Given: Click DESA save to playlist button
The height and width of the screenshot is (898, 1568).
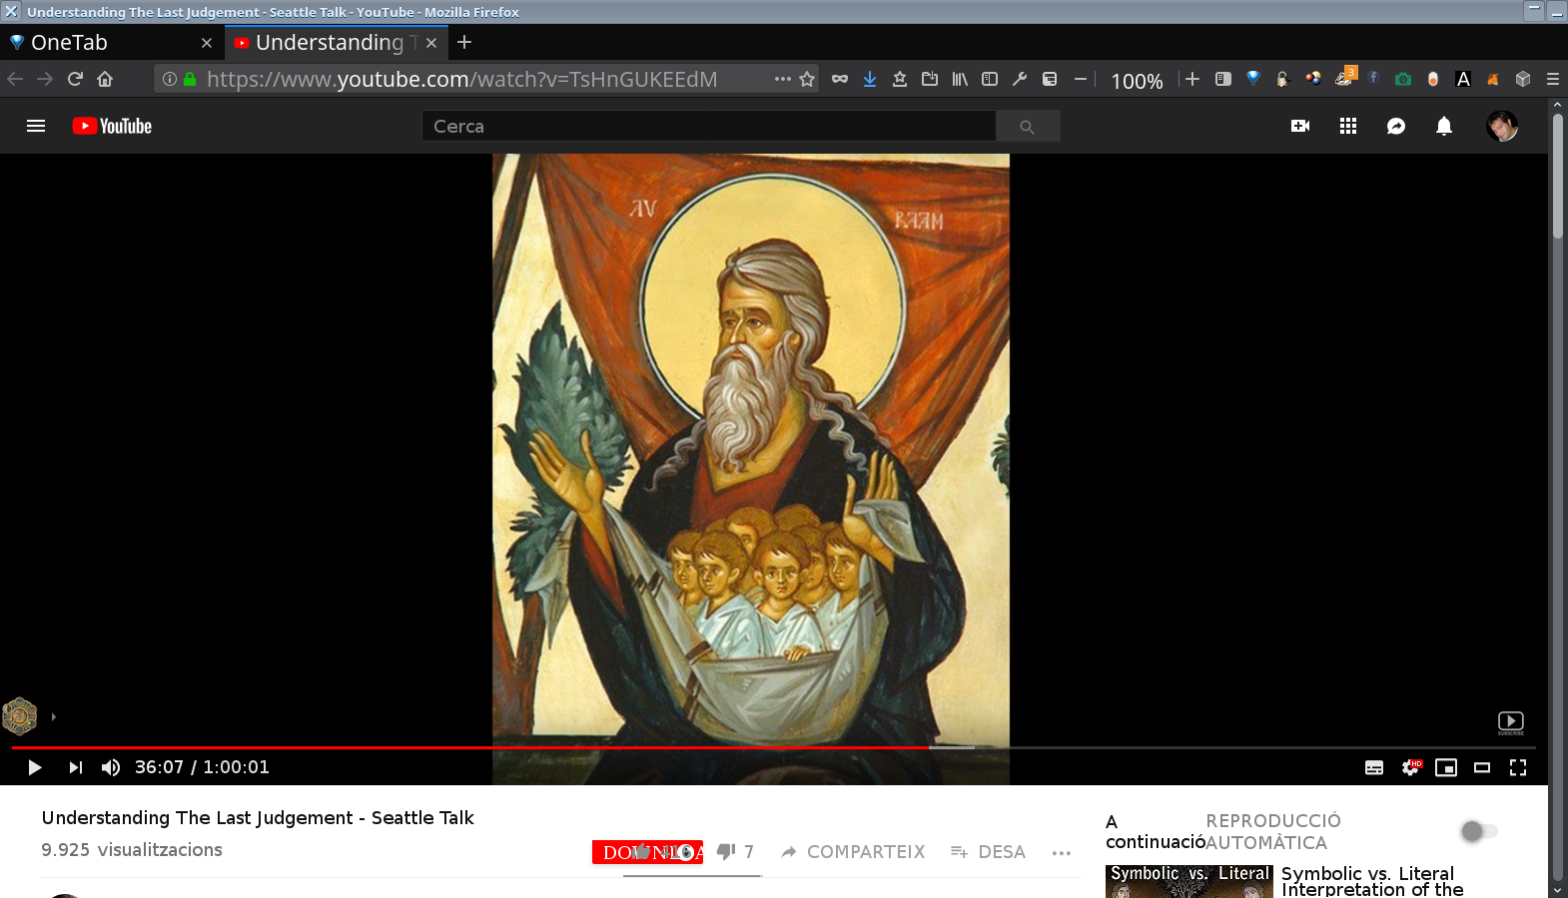Looking at the screenshot, I should (988, 851).
